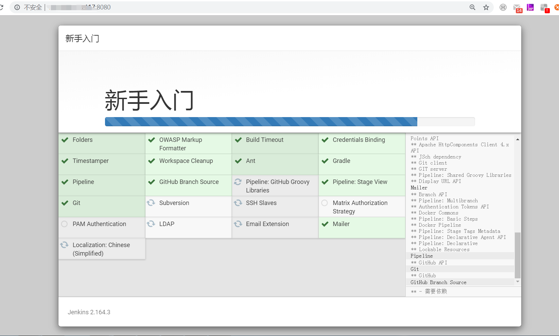Click the checkmark icon next to Credentials Binding

click(x=325, y=139)
